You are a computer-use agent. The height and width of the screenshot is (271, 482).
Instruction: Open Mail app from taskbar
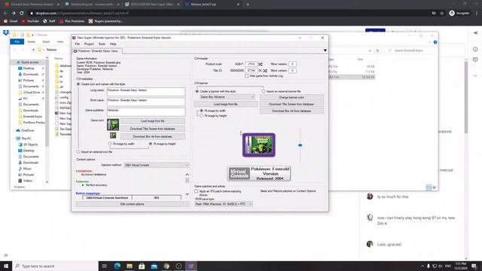point(154,266)
